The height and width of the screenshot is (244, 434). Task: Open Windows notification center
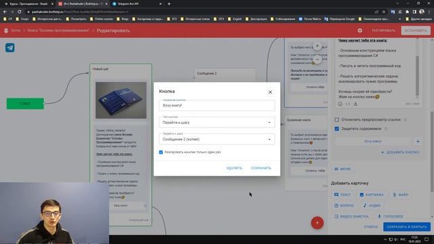click(x=427, y=239)
